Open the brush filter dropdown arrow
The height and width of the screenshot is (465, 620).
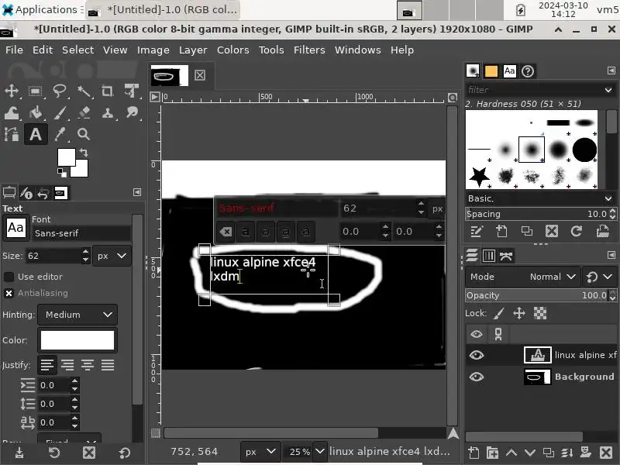(608, 90)
